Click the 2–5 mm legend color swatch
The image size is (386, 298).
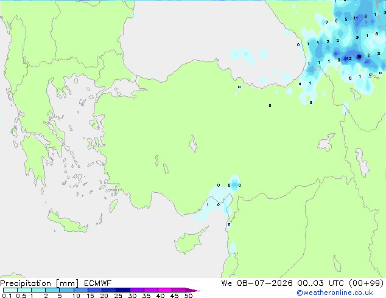[x=52, y=290]
